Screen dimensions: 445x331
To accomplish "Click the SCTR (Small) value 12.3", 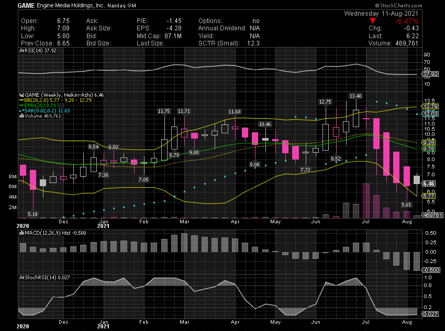I will pyautogui.click(x=253, y=43).
